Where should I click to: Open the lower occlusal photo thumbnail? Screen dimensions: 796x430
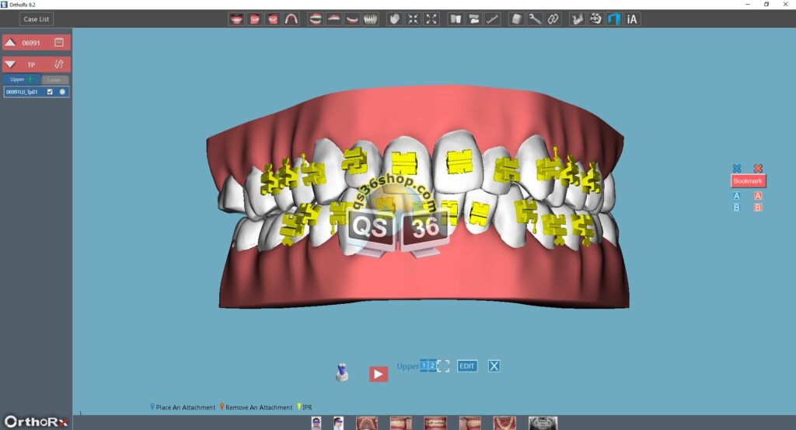[504, 423]
